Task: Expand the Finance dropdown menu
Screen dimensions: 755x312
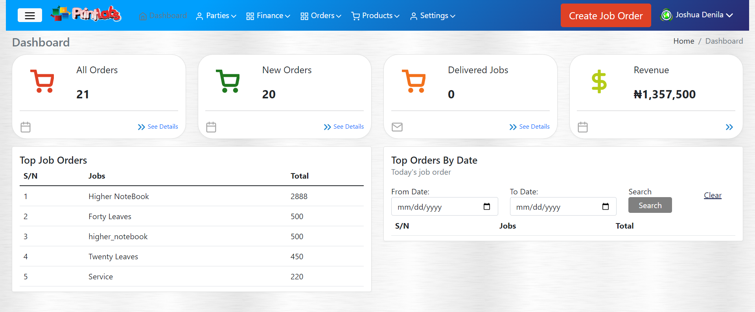Action: coord(268,16)
